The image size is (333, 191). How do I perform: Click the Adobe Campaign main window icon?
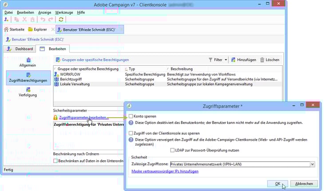coord(6,4)
